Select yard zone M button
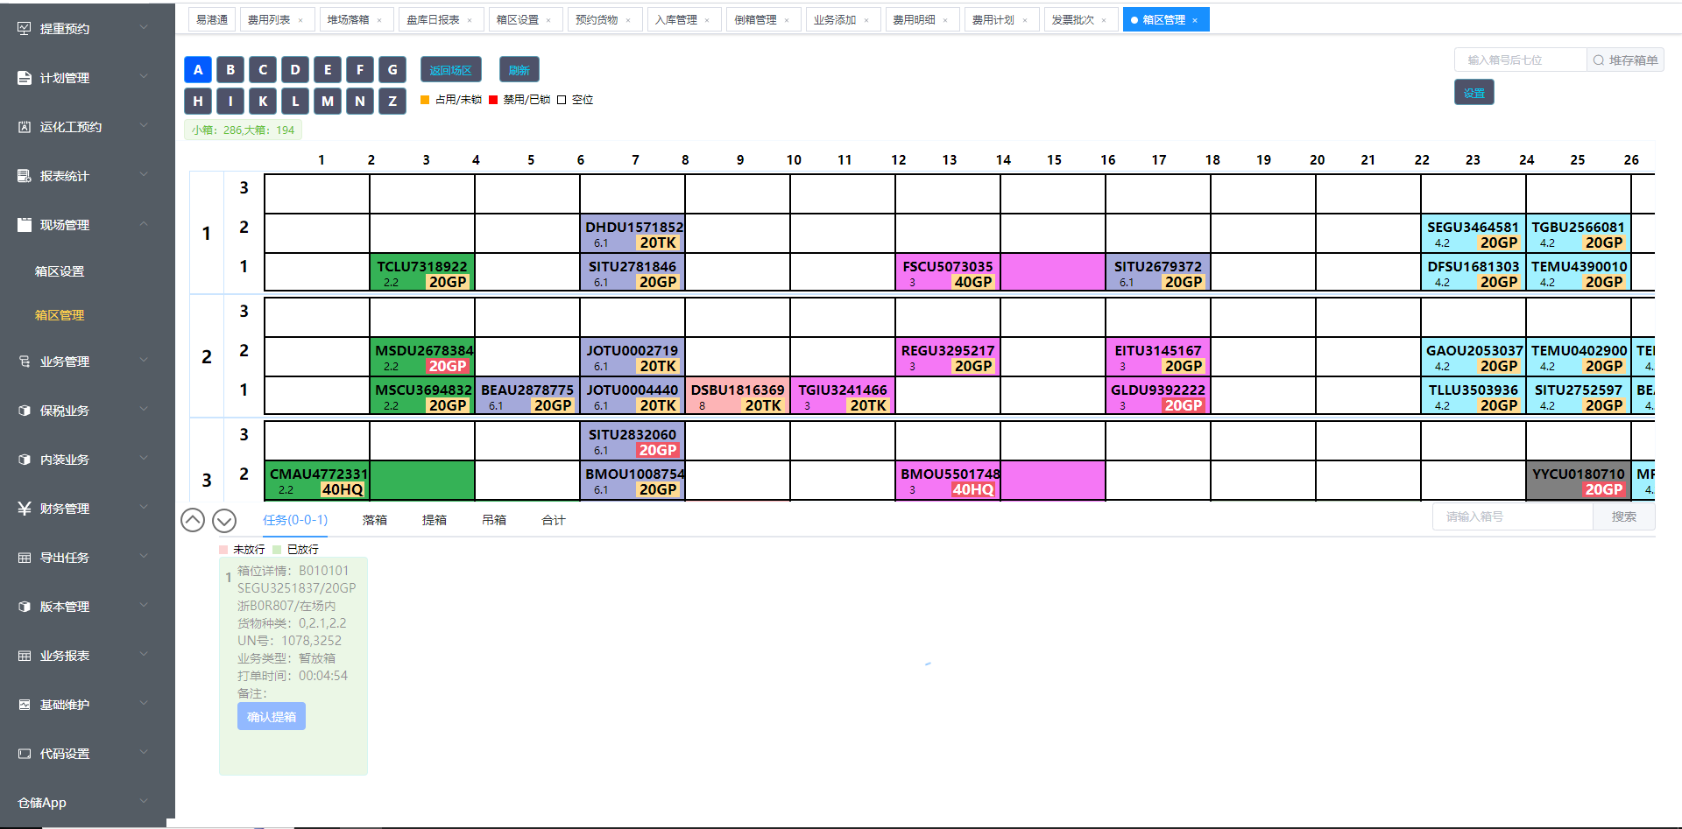This screenshot has height=829, width=1682. [x=328, y=102]
